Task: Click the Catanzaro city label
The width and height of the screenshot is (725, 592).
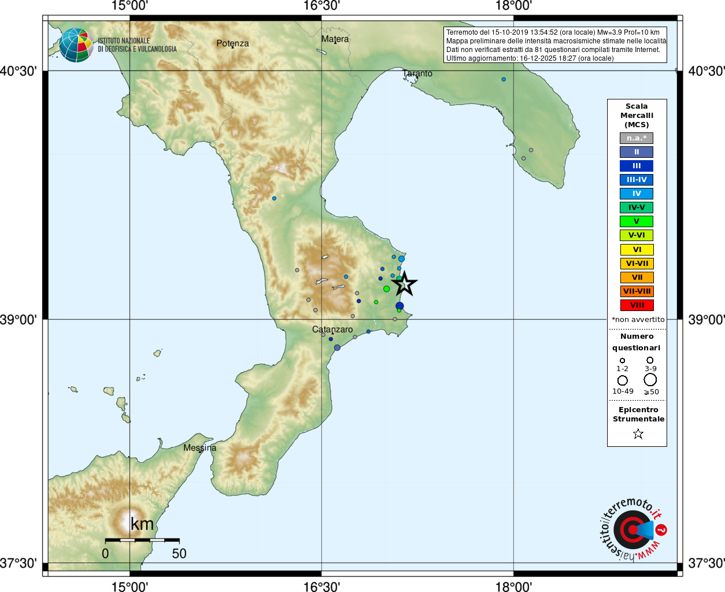Action: tap(332, 329)
